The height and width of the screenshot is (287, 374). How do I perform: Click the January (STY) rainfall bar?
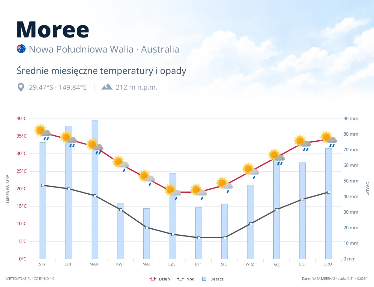(x=43, y=201)
